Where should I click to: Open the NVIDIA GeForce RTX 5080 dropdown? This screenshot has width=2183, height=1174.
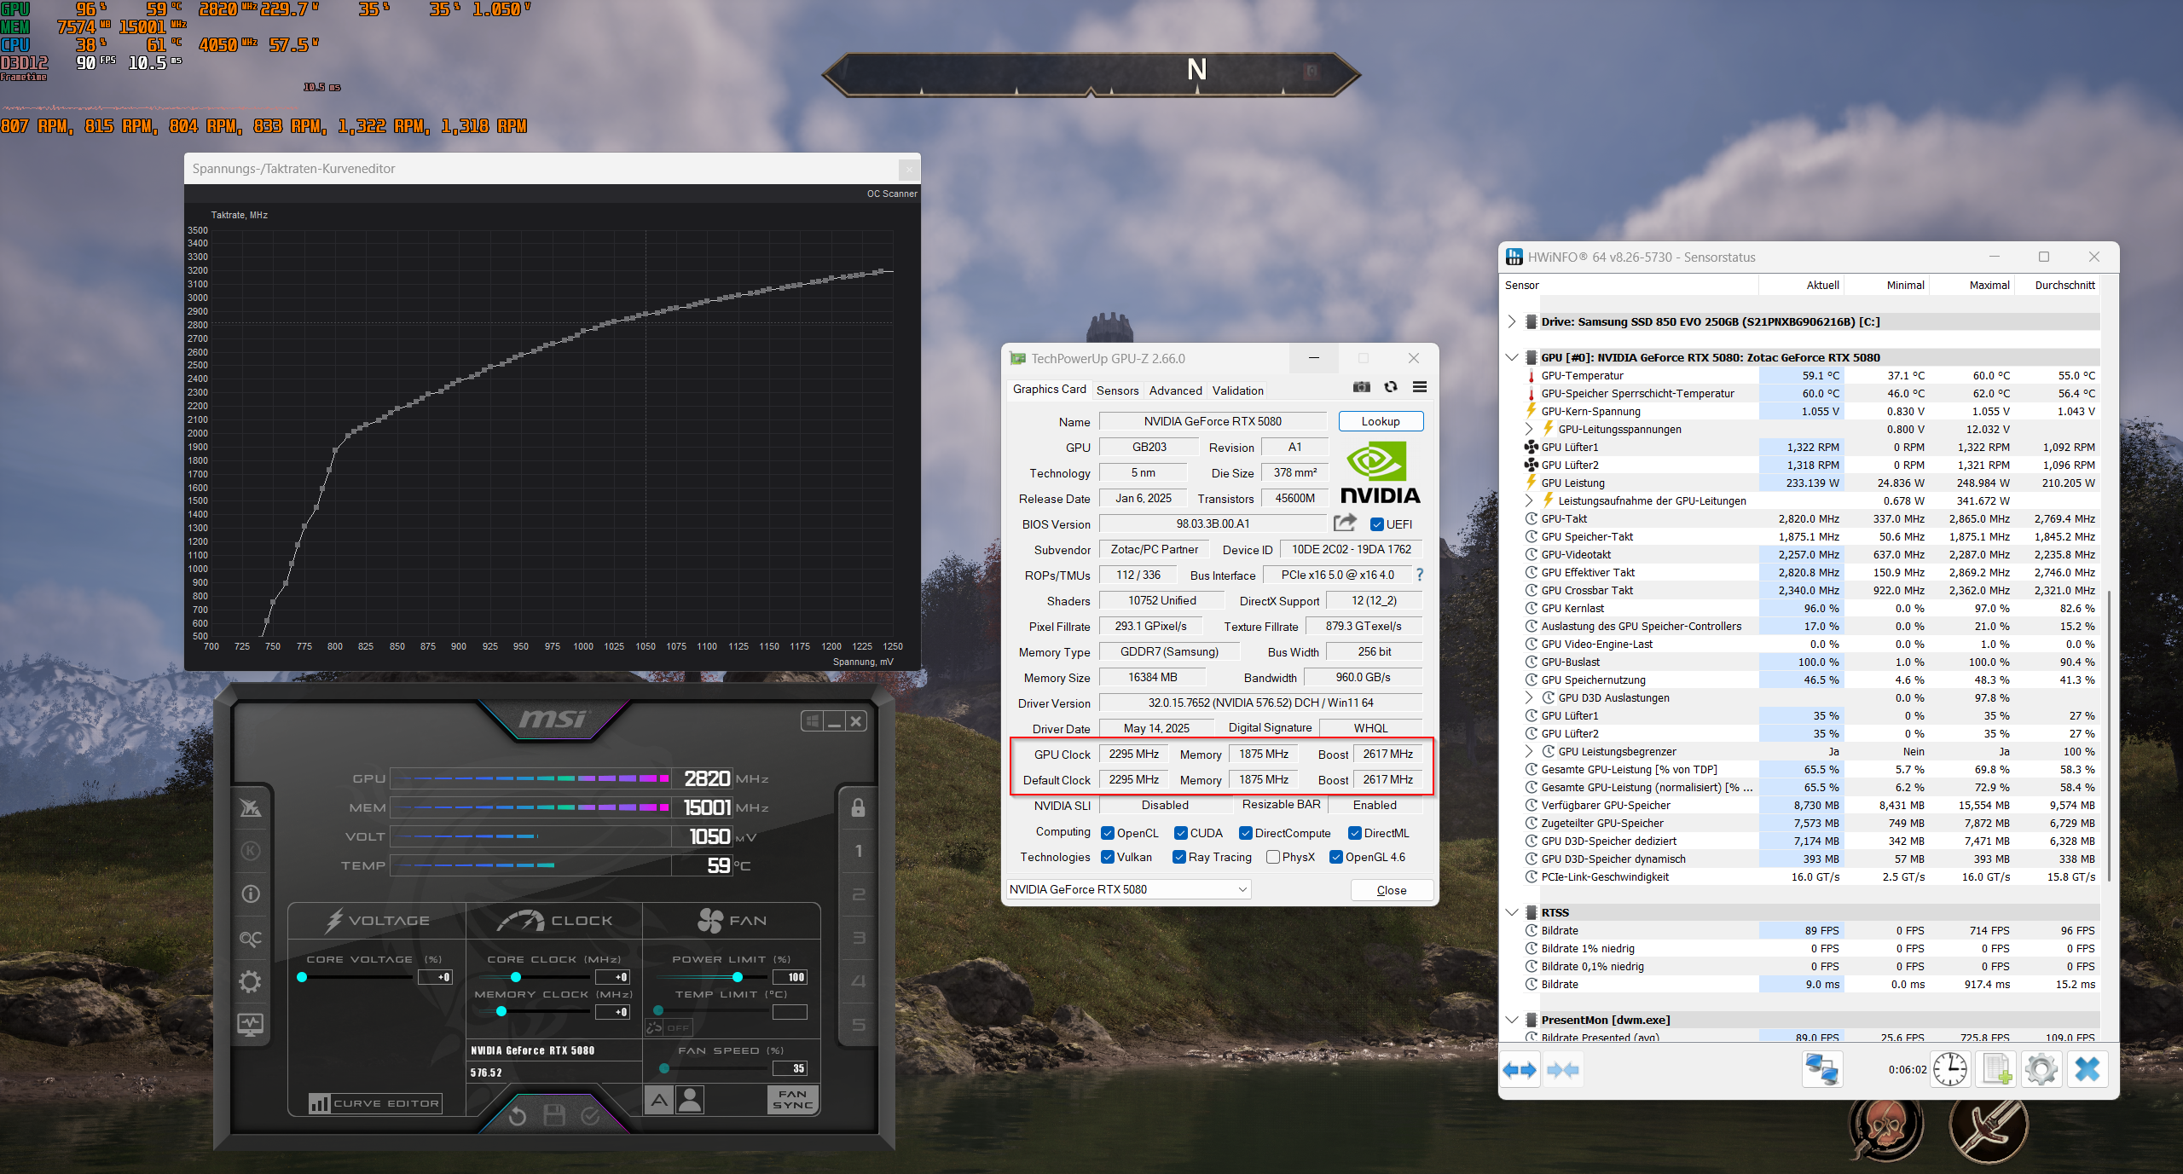click(1129, 889)
